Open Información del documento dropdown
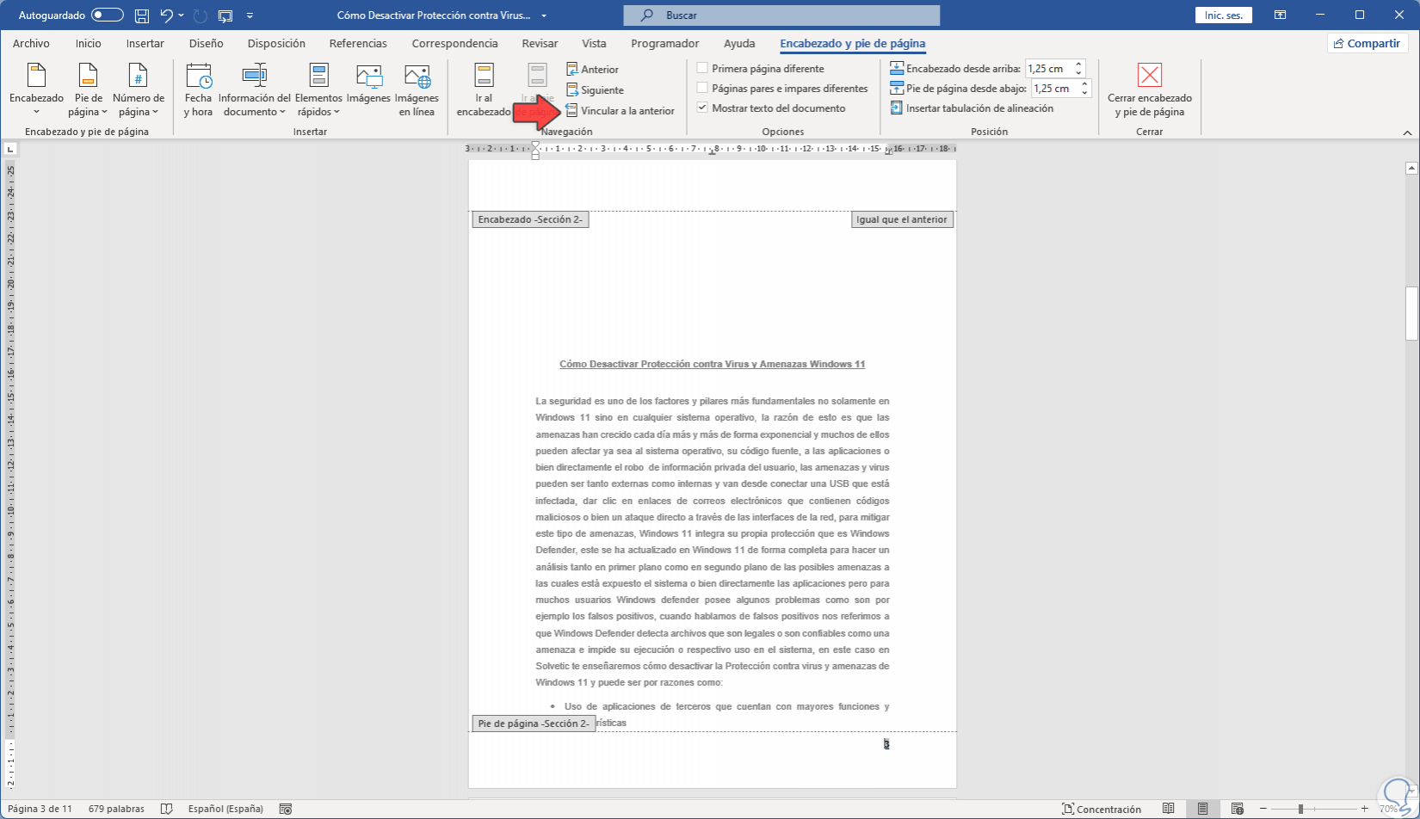 pyautogui.click(x=254, y=90)
